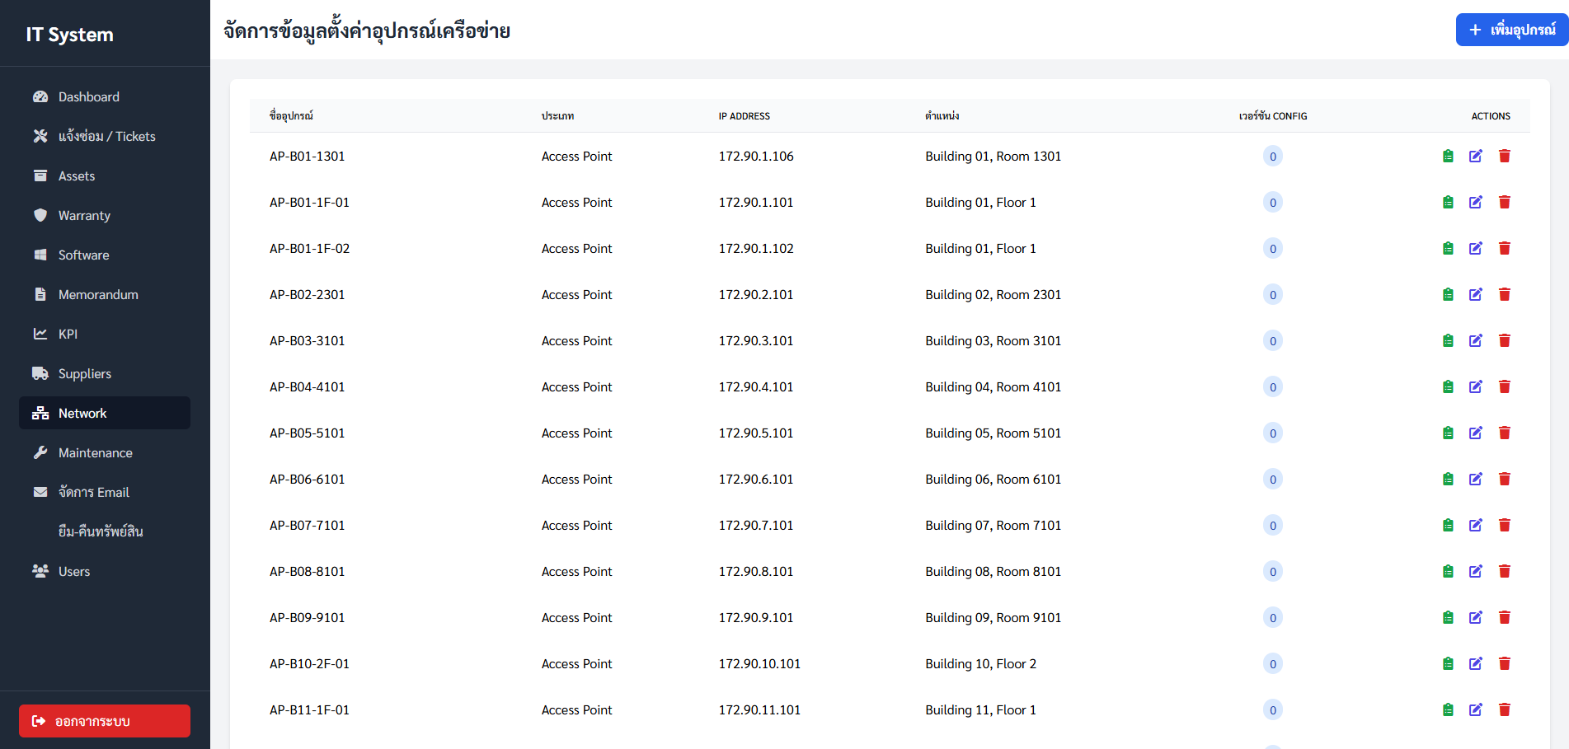The image size is (1569, 749).
Task: Delete the AP-B11-1F-01 device
Action: (x=1505, y=709)
